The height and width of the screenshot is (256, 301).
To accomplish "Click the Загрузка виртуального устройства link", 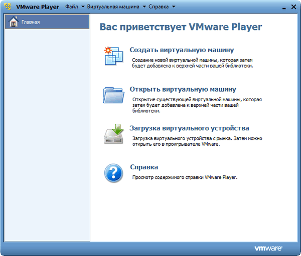I will tap(189, 128).
